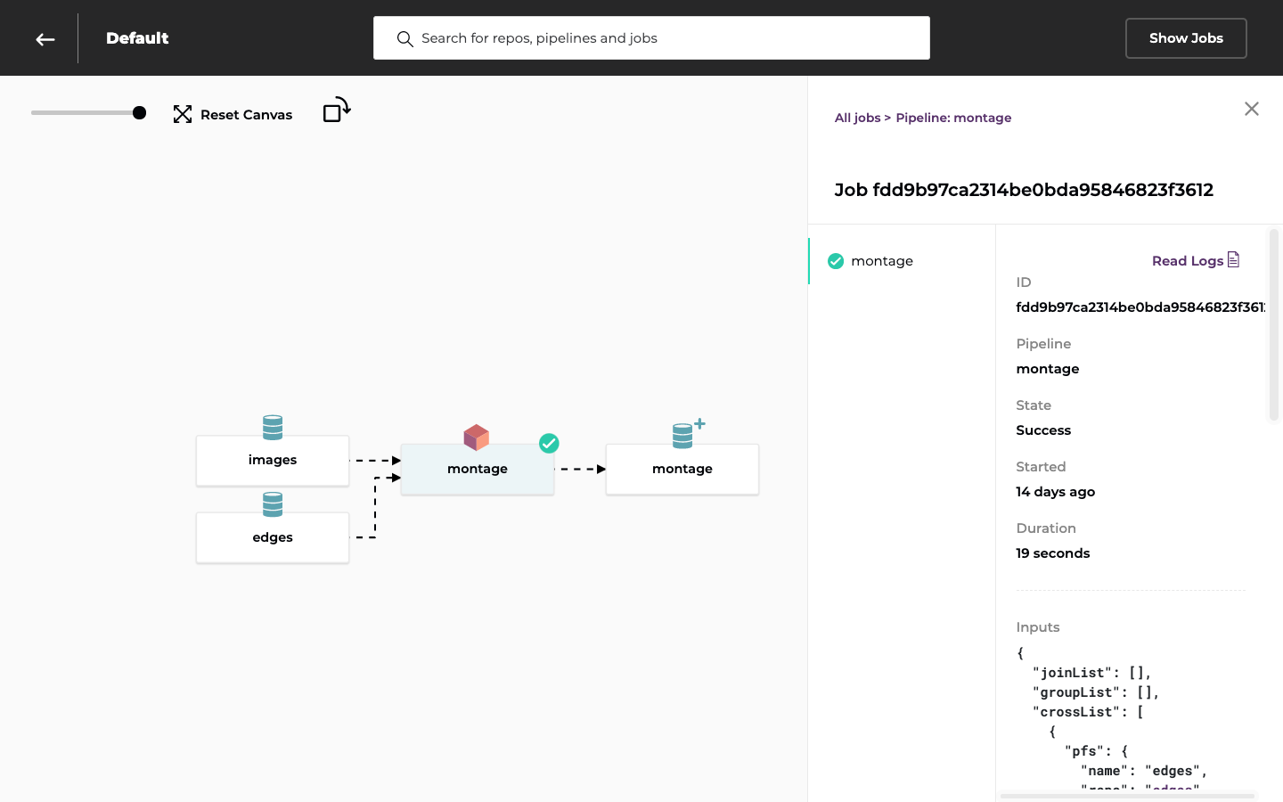
Task: Click the montage pipeline value text
Action: [1047, 369]
